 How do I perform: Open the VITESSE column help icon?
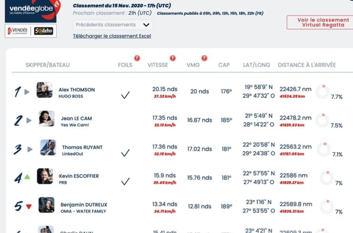click(x=173, y=58)
